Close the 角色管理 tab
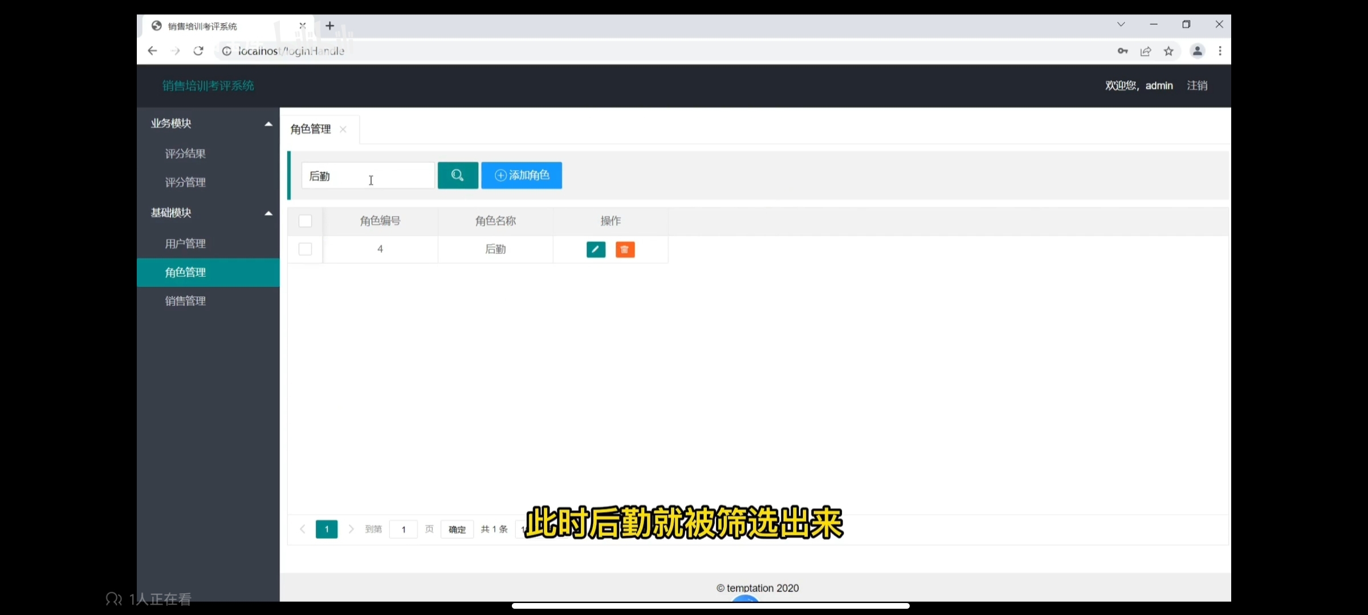This screenshot has height=615, width=1368. coord(343,129)
